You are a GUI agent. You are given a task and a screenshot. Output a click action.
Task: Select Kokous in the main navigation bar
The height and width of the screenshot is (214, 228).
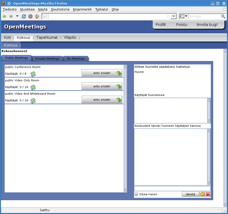(x=23, y=37)
